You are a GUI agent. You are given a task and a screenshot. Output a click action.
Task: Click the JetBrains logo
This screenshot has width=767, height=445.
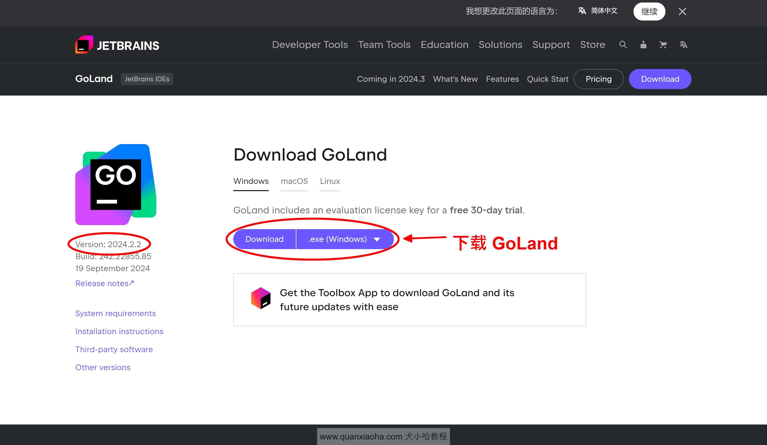tap(117, 45)
